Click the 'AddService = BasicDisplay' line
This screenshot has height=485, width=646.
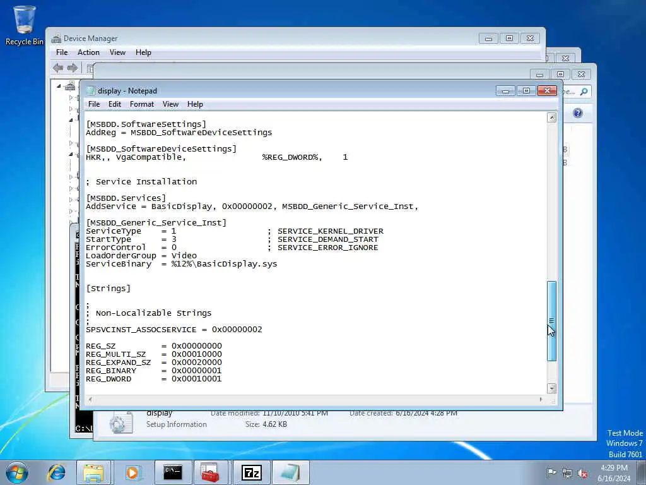click(x=252, y=207)
